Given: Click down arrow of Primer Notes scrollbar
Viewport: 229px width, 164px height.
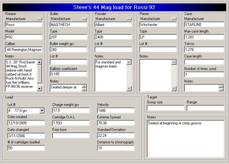Looking at the screenshot, I should (x=174, y=88).
